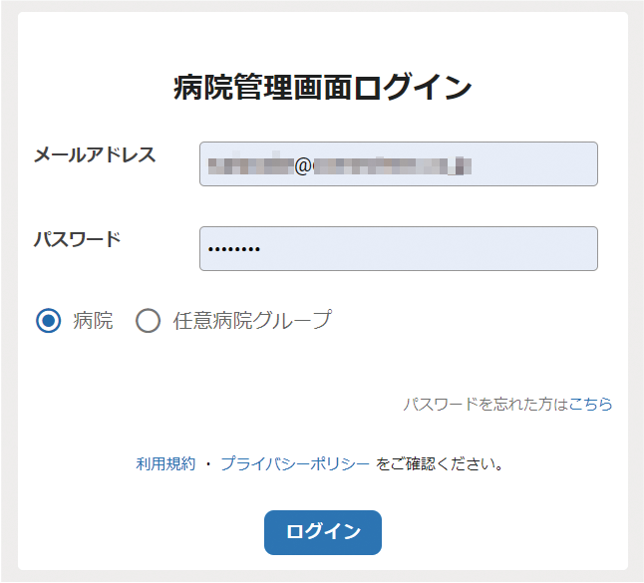The height and width of the screenshot is (583, 644).
Task: Focus the パスワード input field
Action: click(x=399, y=248)
